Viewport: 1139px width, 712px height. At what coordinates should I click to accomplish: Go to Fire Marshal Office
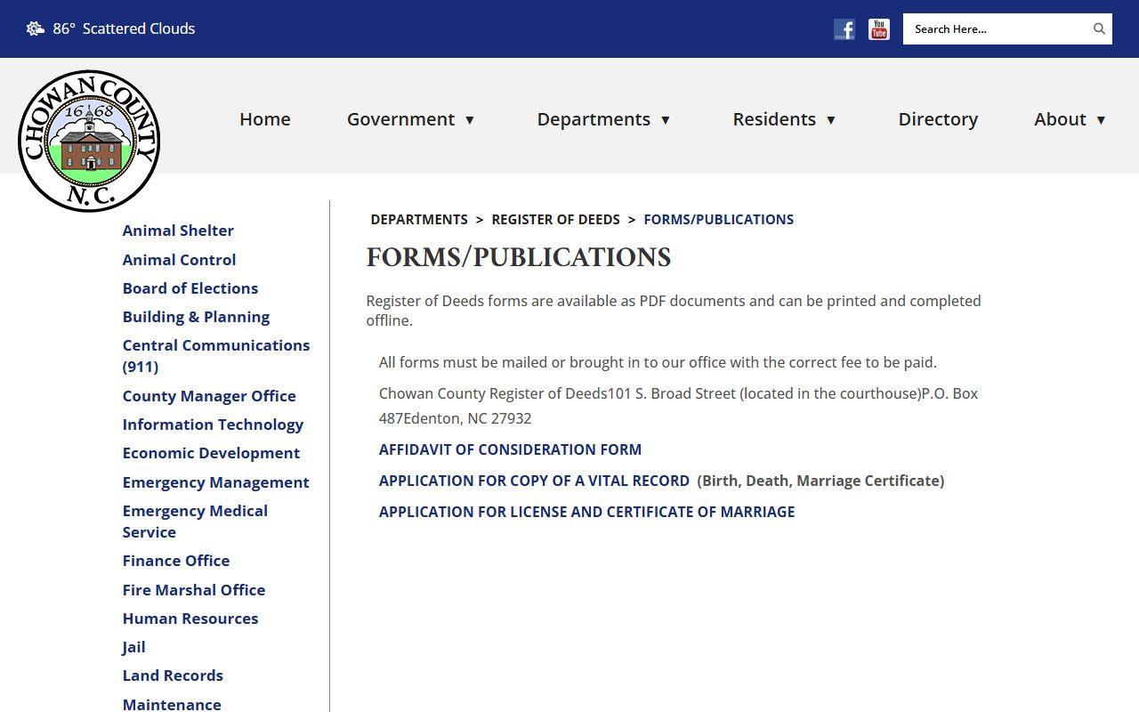tap(194, 590)
